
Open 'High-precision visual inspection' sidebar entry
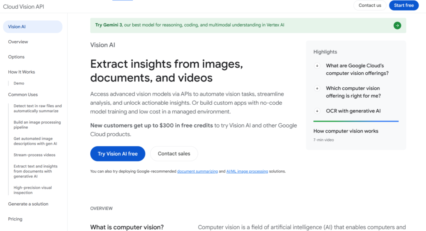[x=33, y=190]
